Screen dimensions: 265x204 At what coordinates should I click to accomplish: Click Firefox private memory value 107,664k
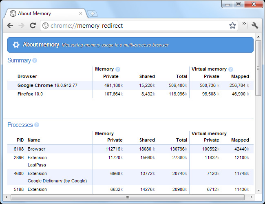pyautogui.click(x=114, y=94)
